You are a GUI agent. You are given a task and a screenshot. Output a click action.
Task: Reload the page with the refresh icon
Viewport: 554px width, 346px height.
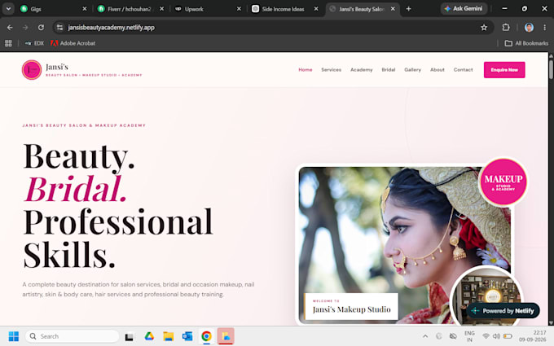41,27
